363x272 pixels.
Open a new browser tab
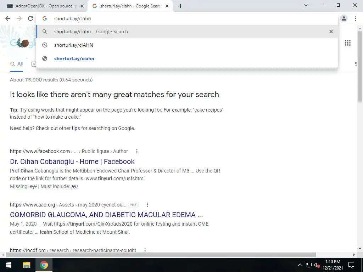(180, 6)
